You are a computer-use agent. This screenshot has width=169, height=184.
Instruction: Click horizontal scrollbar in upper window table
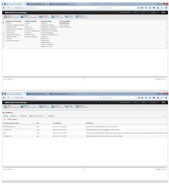coord(85,77)
